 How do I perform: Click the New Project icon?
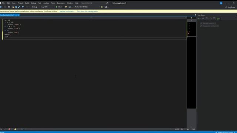click(x=9, y=7)
